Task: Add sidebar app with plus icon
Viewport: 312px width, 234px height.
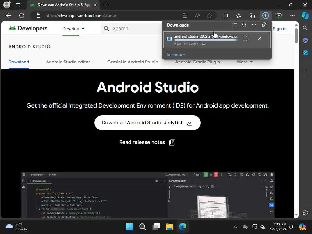Action: pos(305,72)
